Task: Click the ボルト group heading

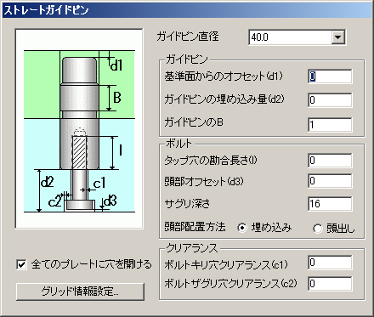Action: (178, 144)
